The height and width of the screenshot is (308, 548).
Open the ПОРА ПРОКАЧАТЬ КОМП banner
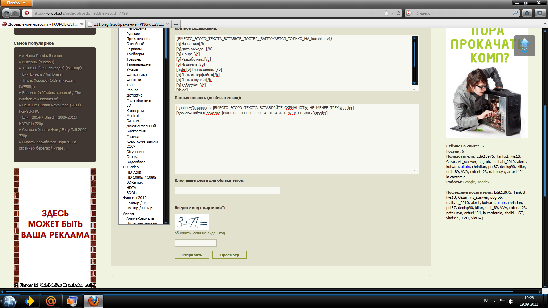point(487,84)
